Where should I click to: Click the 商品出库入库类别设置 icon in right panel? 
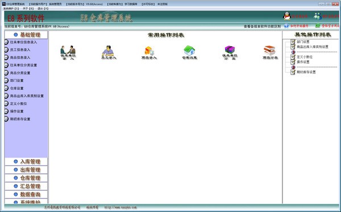[293, 47]
